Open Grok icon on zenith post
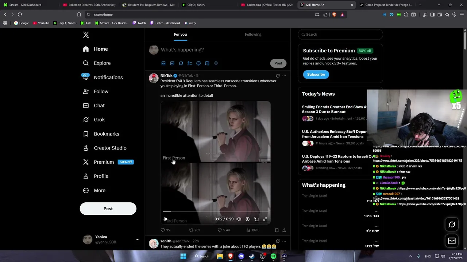Image resolution: width=467 pixels, height=262 pixels. pos(278,241)
